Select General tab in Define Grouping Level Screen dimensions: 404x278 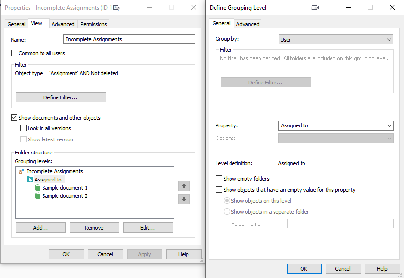[221, 24]
